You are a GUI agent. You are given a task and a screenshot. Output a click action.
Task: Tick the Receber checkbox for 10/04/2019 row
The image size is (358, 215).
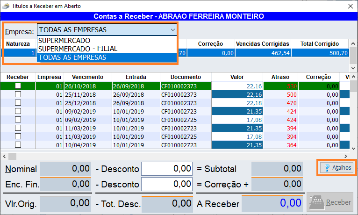tap(18, 145)
